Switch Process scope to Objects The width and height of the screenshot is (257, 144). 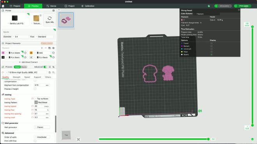(24, 67)
